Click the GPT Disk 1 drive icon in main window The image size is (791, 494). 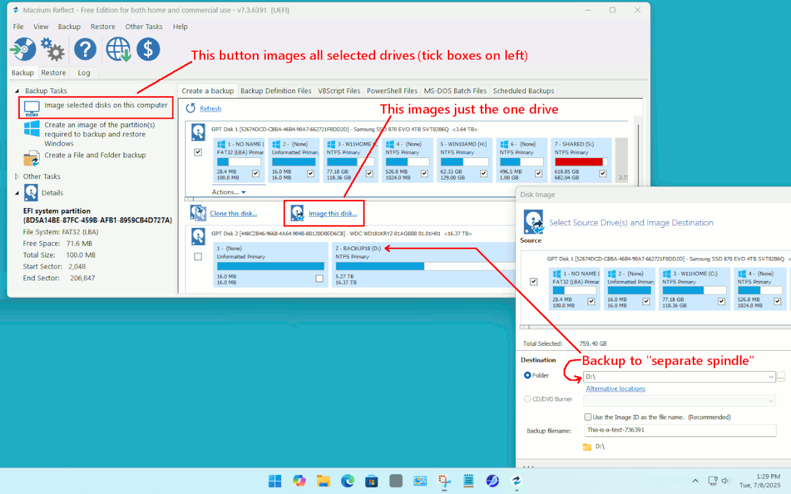pyautogui.click(x=198, y=132)
